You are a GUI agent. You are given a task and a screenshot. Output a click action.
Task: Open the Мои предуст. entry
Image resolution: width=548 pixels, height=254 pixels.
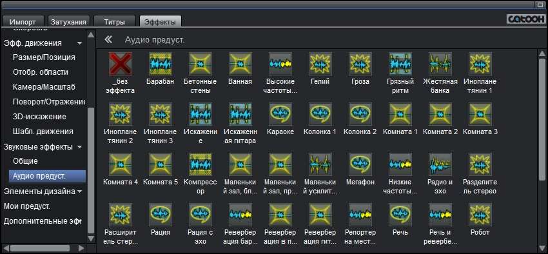[27, 206]
